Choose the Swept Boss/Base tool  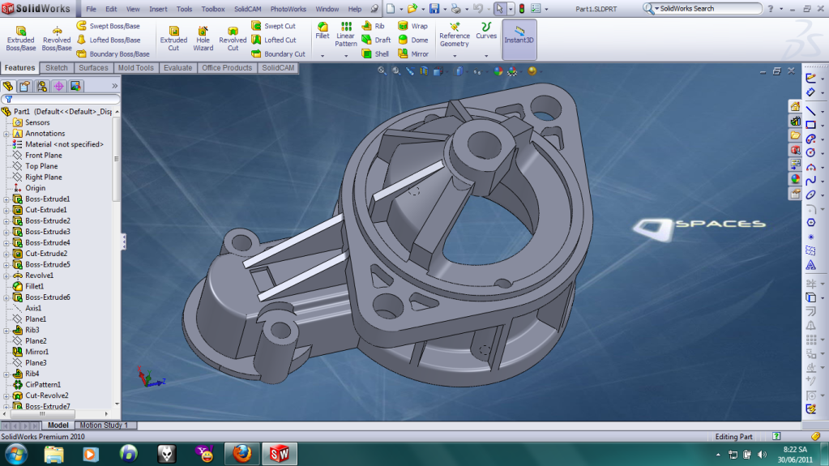click(109, 26)
